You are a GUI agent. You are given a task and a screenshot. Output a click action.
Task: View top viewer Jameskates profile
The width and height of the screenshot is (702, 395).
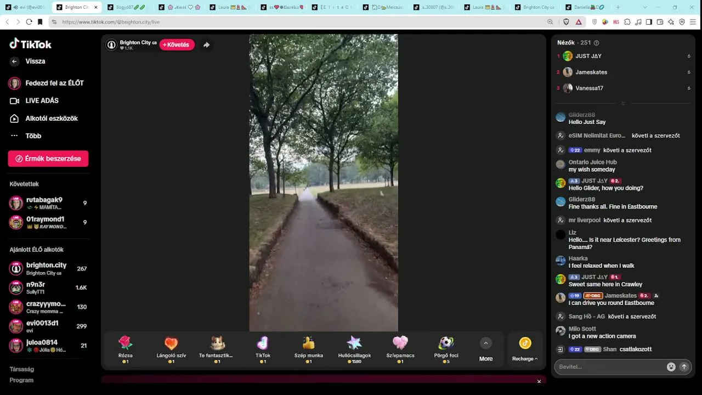coord(591,72)
